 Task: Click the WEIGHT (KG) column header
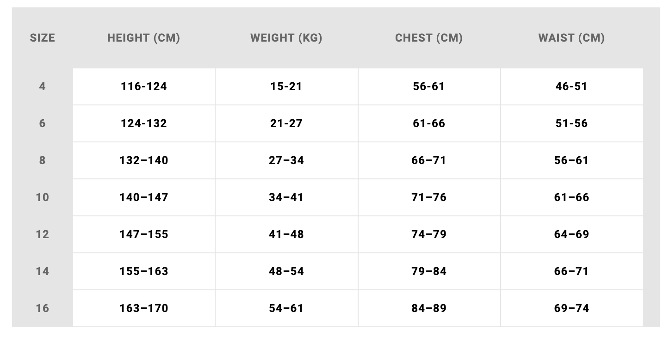[286, 38]
